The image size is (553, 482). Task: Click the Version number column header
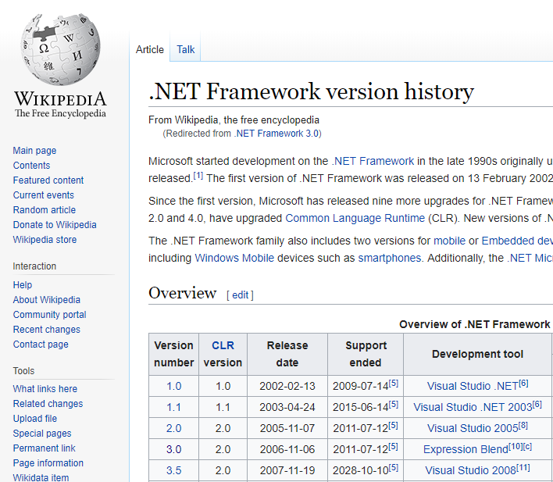pyautogui.click(x=174, y=354)
